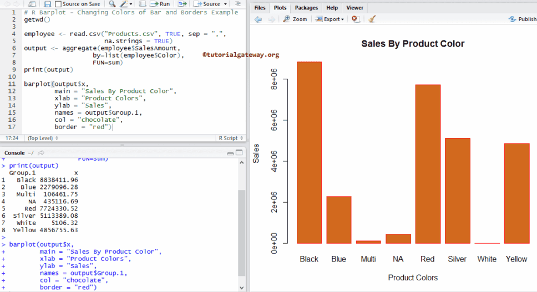537x292 pixels.
Task: Click the Blue bar in the plot
Action: pyautogui.click(x=339, y=220)
